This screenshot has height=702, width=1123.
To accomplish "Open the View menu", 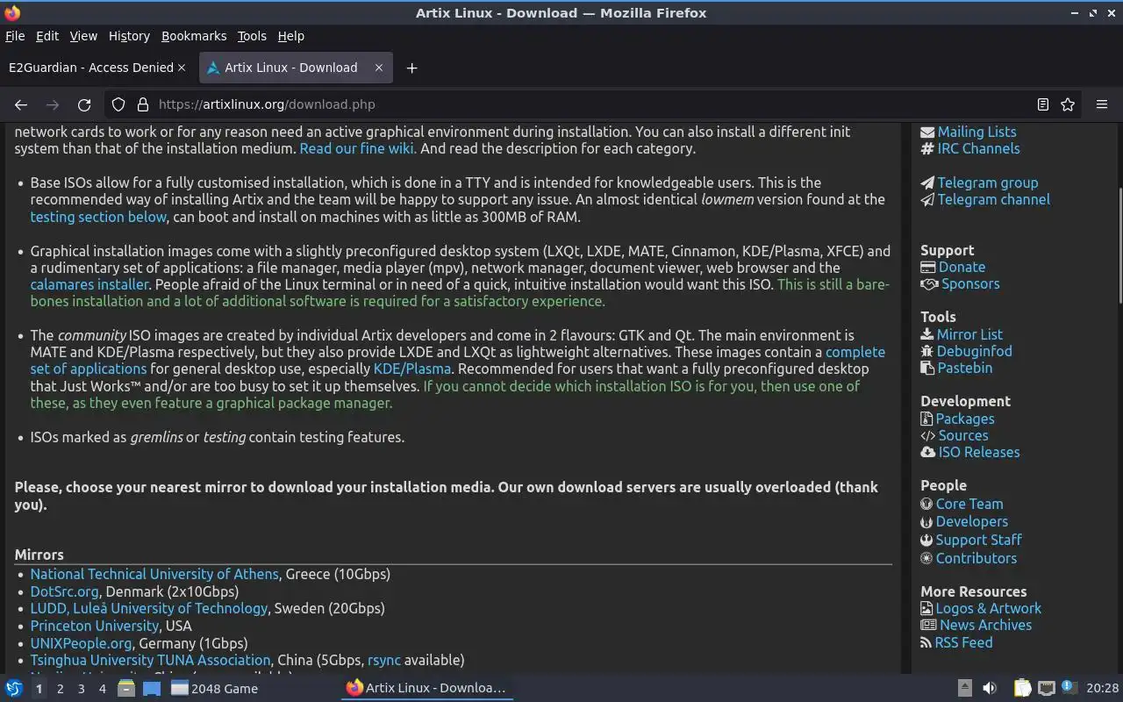I will [x=83, y=36].
